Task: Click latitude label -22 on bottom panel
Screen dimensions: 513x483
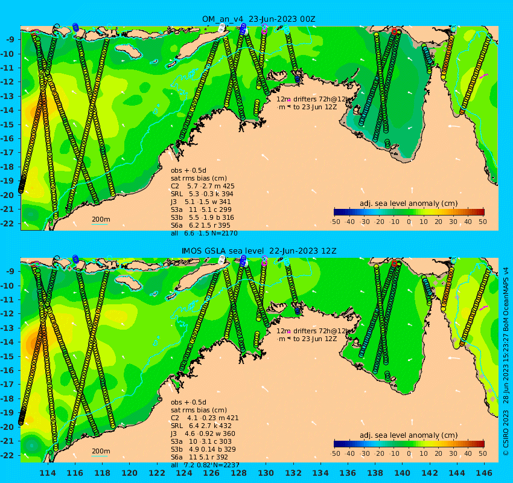Action: point(7,455)
